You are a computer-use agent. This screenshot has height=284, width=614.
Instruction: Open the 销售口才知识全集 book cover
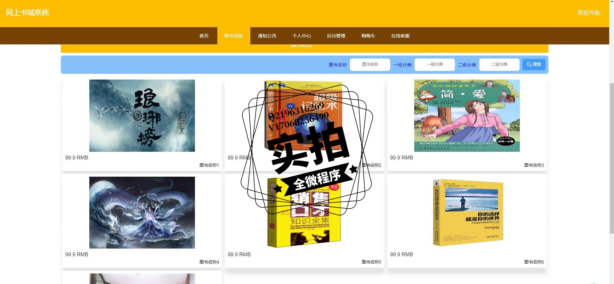[304, 212]
